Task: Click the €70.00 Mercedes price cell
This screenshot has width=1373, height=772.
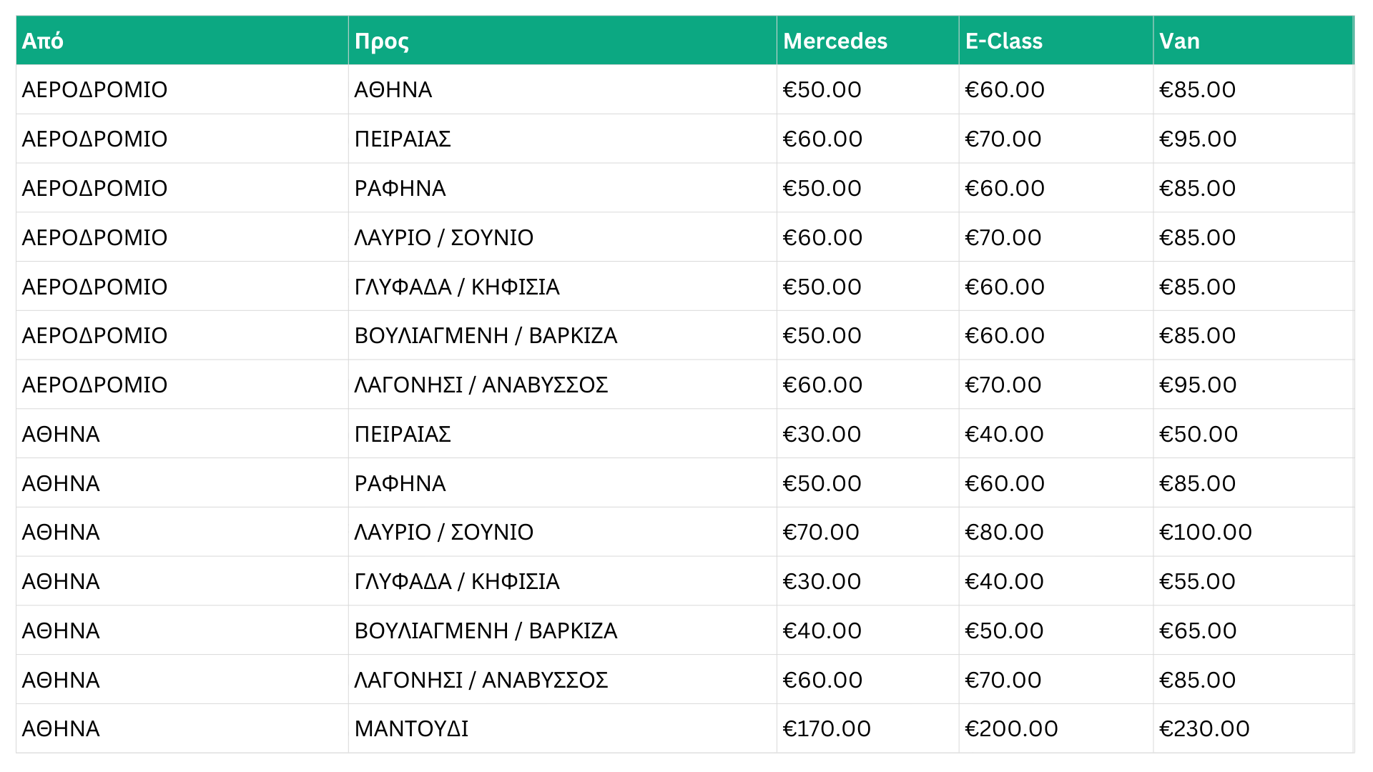Action: [821, 532]
